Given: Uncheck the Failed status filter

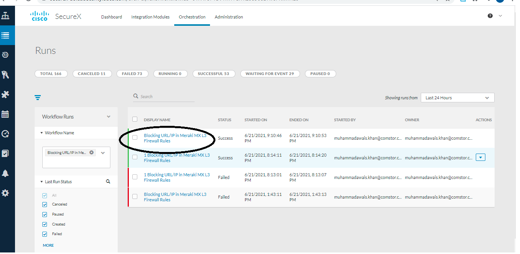Looking at the screenshot, I should (x=45, y=234).
